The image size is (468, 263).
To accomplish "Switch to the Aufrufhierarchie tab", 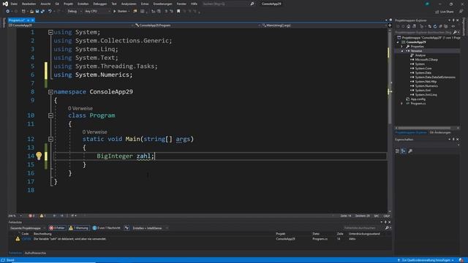I will pyautogui.click(x=35, y=253).
